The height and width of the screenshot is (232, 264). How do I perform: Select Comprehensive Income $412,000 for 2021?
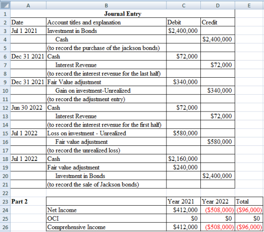coord(183,227)
